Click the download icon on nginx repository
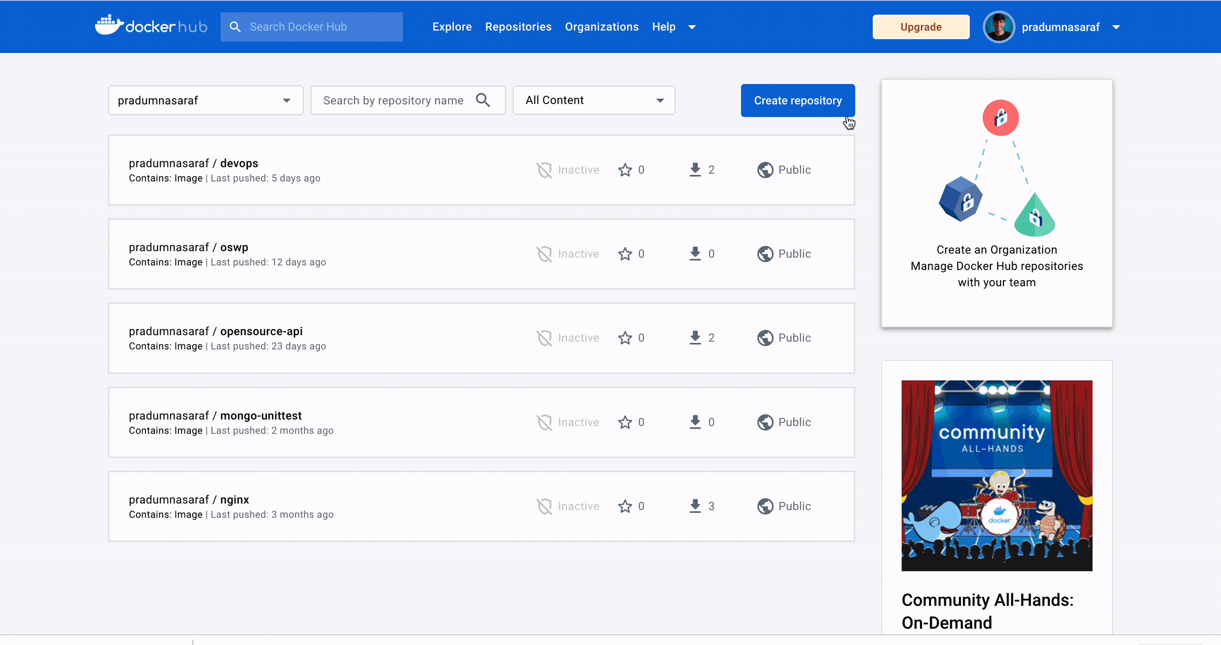The height and width of the screenshot is (645, 1221). (695, 506)
